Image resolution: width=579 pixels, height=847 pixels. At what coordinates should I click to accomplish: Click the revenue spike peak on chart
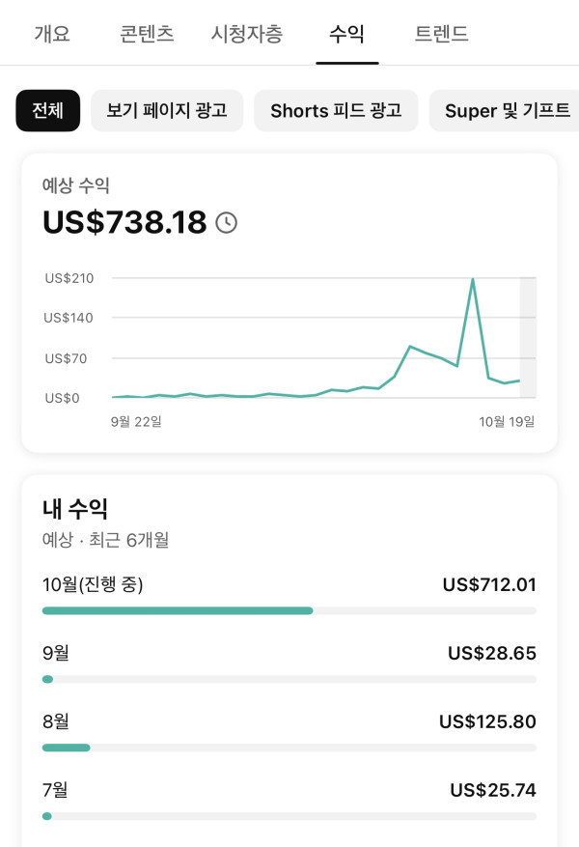pyautogui.click(x=473, y=279)
